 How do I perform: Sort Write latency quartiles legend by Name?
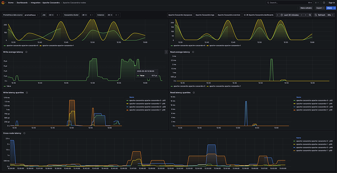tap(131, 97)
